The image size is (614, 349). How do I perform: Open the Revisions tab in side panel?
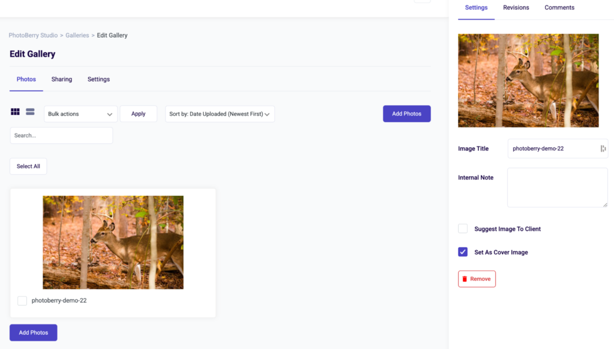pos(516,8)
